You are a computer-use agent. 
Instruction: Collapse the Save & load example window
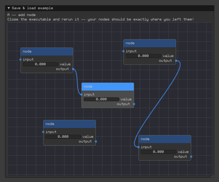click(x=9, y=8)
